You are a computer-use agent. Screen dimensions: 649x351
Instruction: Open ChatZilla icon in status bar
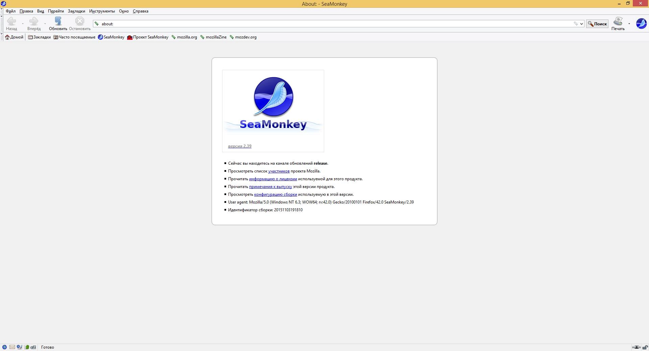tap(33, 347)
